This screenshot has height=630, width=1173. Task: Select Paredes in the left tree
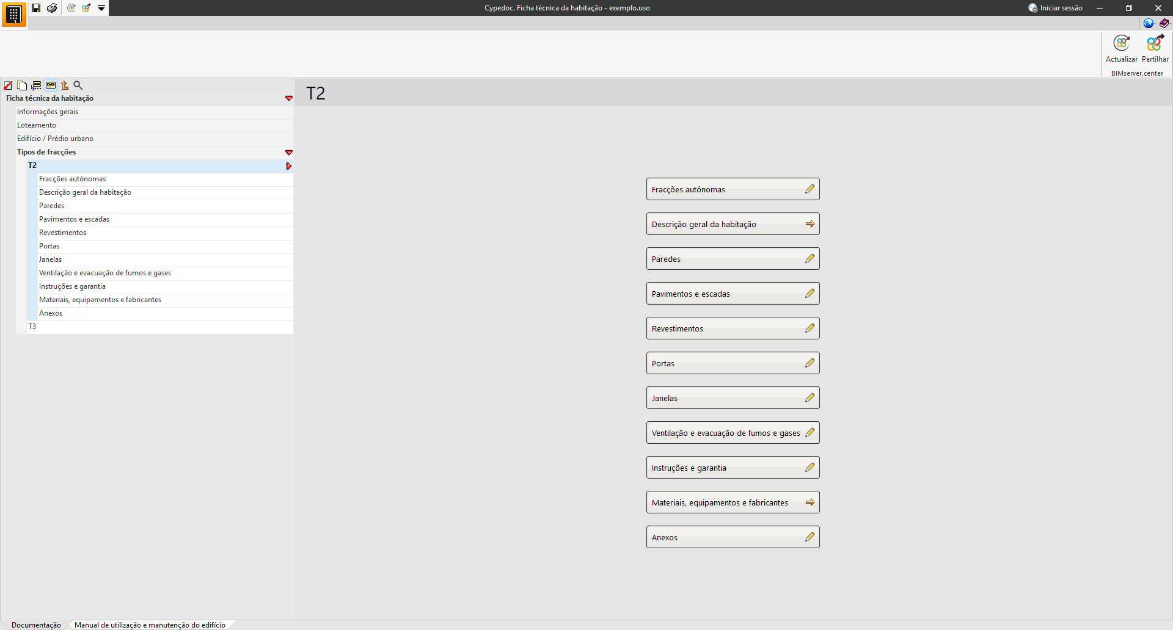click(166, 206)
